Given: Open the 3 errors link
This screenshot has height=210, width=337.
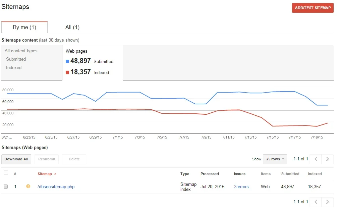Looking at the screenshot, I should point(241,187).
